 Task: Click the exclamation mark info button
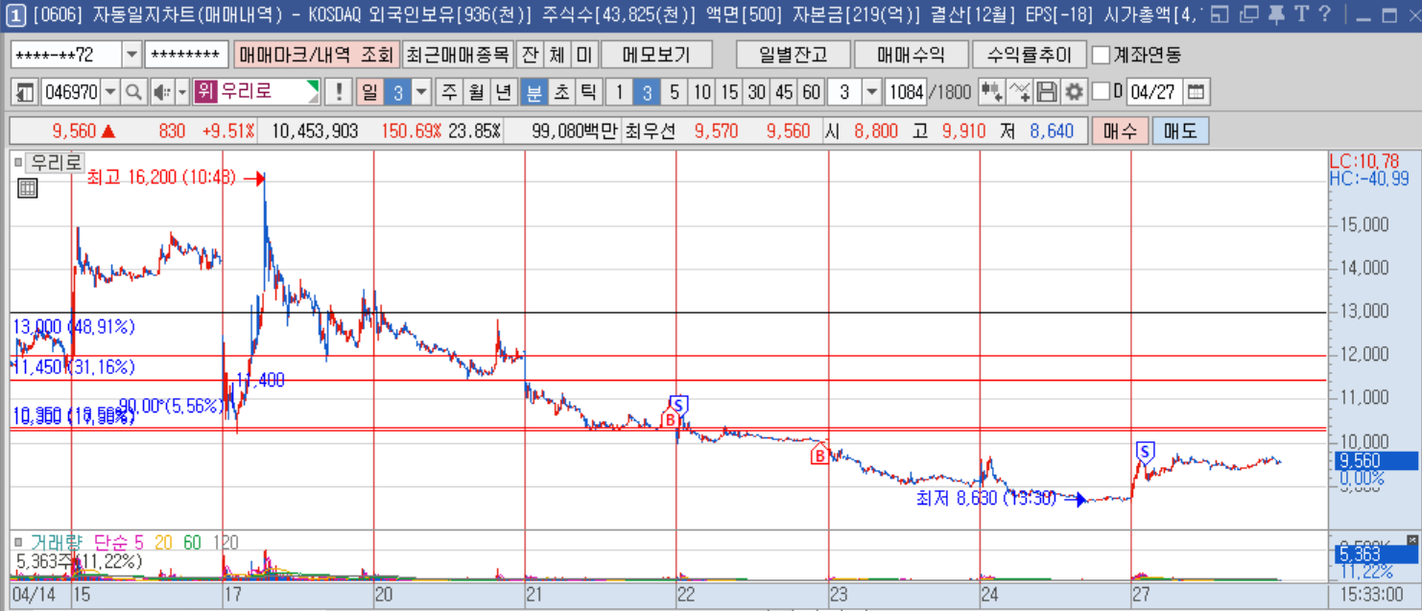(x=338, y=92)
